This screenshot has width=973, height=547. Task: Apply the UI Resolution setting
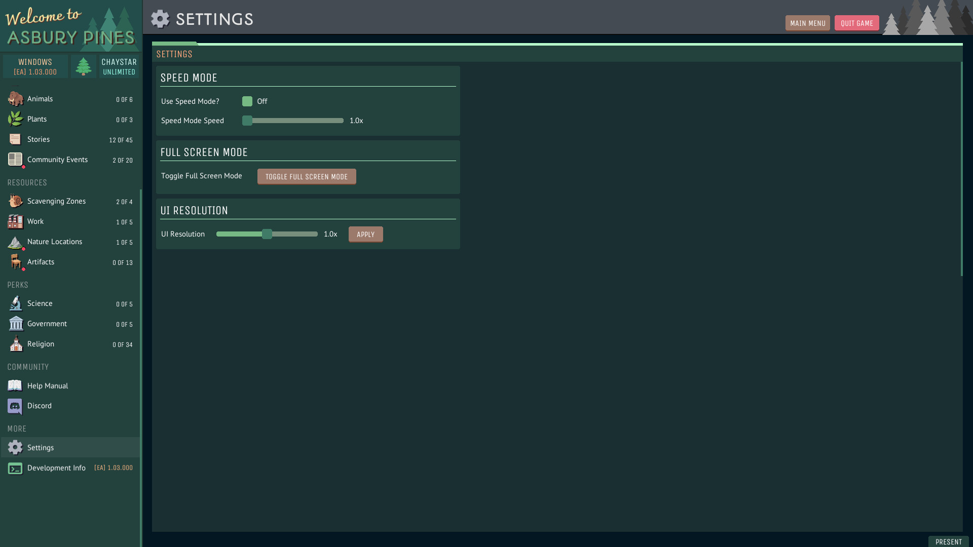pyautogui.click(x=365, y=235)
